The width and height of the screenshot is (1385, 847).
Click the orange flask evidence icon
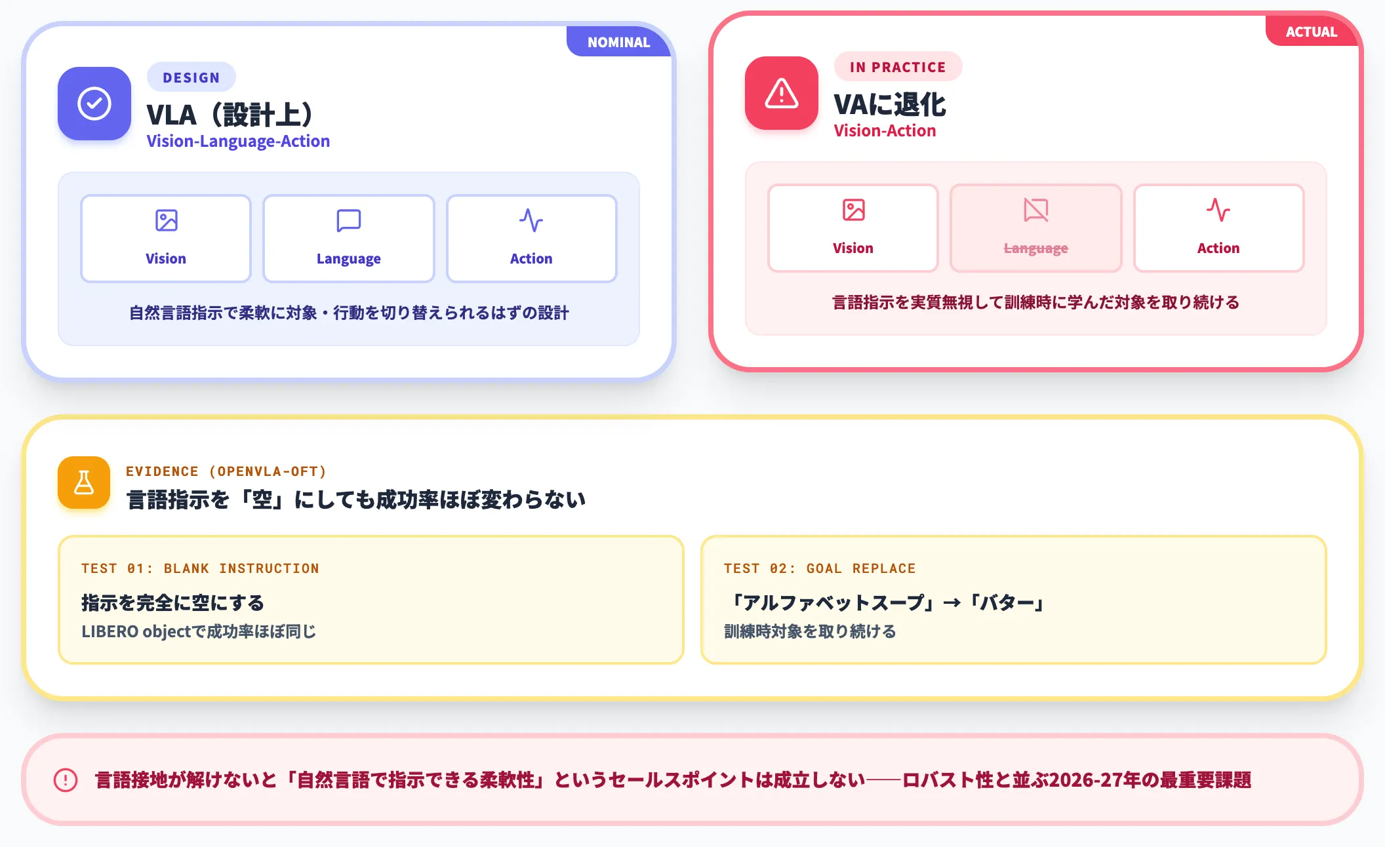point(84,483)
